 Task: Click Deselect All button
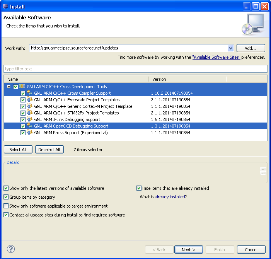49,150
